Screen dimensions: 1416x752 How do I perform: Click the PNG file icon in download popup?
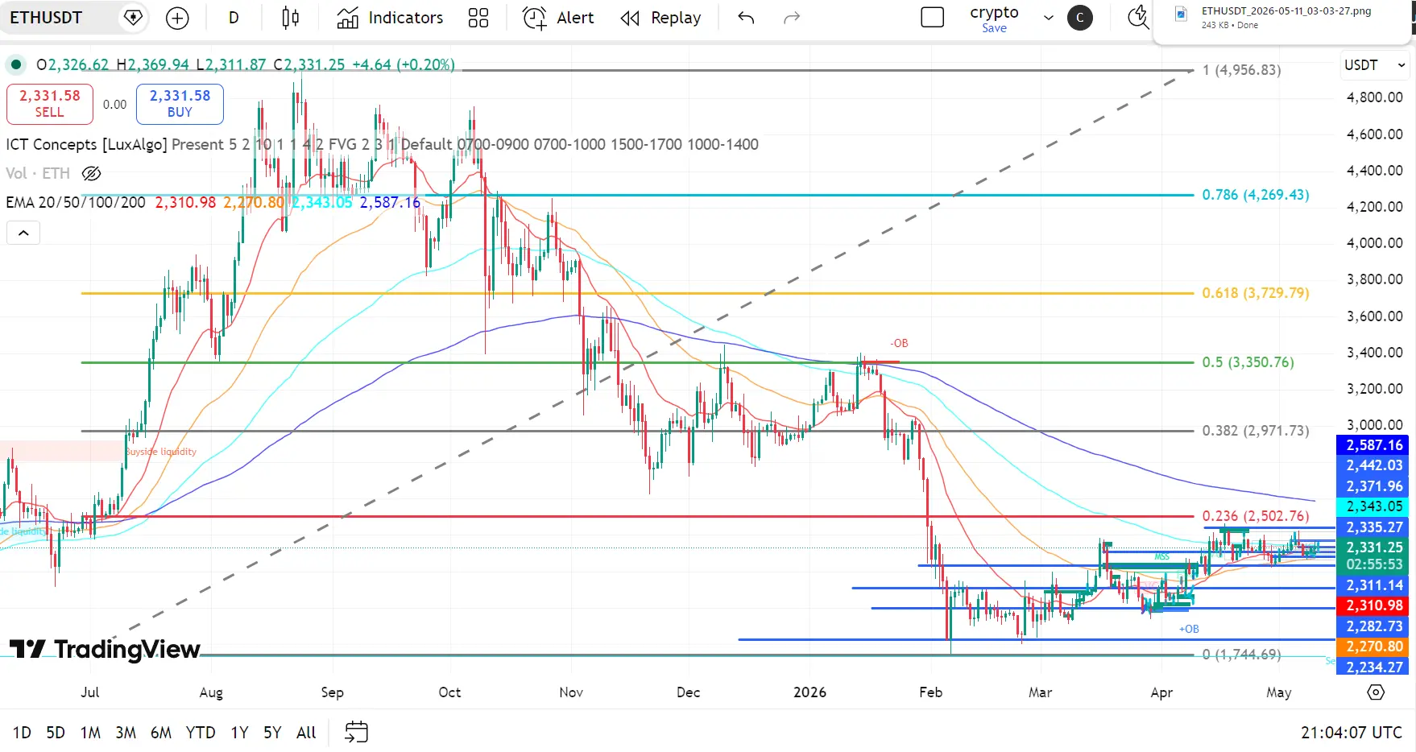pyautogui.click(x=1181, y=14)
